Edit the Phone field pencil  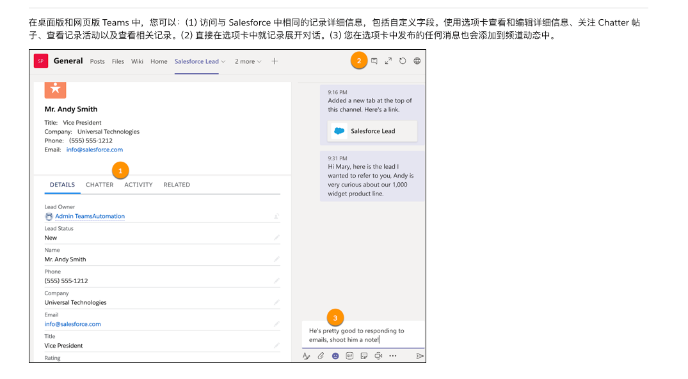click(276, 281)
